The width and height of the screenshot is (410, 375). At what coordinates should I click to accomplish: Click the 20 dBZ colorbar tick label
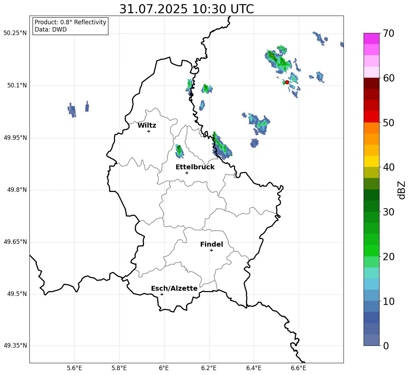(x=389, y=257)
